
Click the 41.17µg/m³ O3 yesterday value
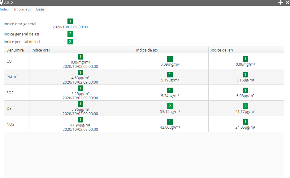[245, 111]
